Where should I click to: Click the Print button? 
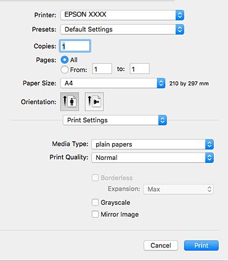[x=202, y=246]
